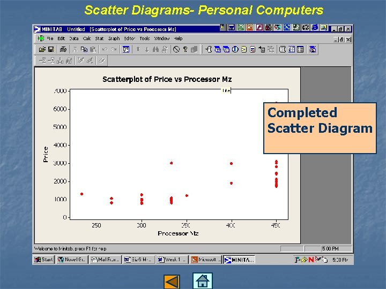The image size is (386, 289).
Task: Switch to Novell taskbar button
Action: tap(72, 260)
